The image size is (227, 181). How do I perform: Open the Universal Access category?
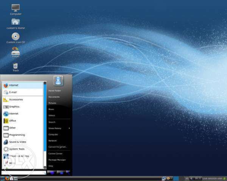(23, 156)
